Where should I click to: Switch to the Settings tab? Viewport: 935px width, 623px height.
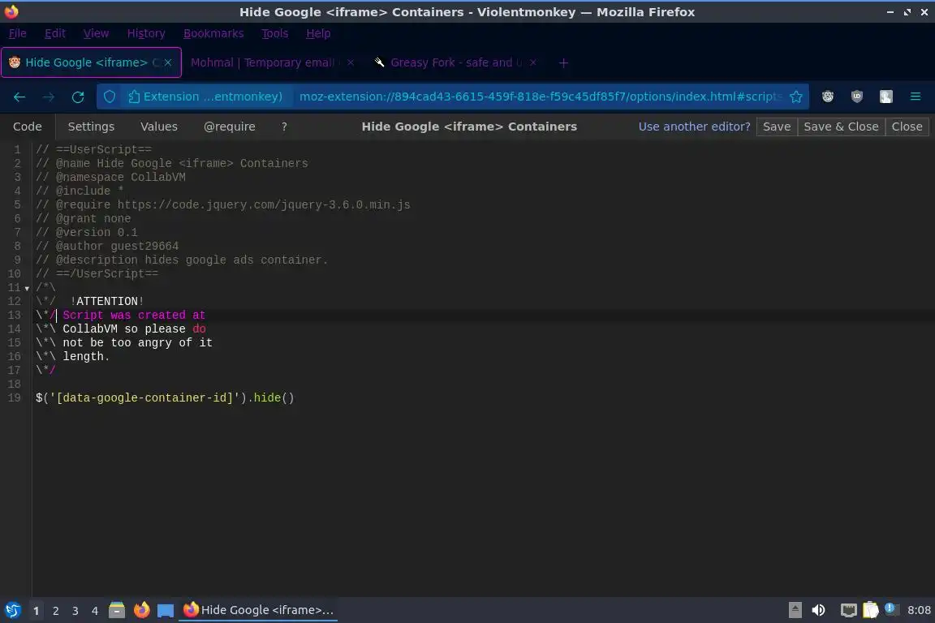tap(91, 127)
